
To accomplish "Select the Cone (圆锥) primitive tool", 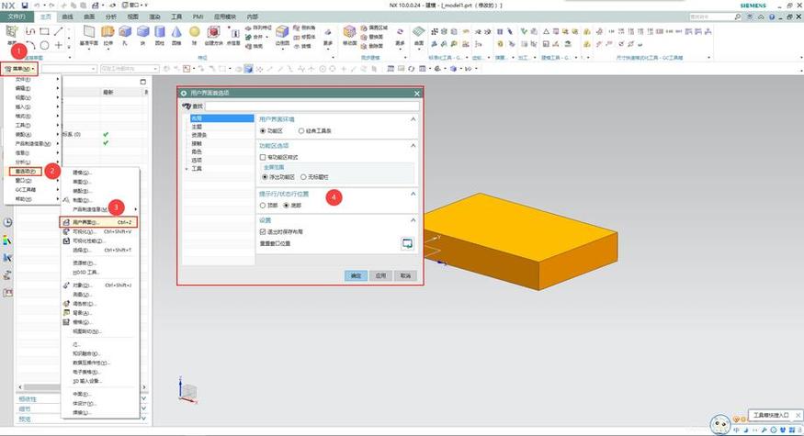I will click(176, 36).
